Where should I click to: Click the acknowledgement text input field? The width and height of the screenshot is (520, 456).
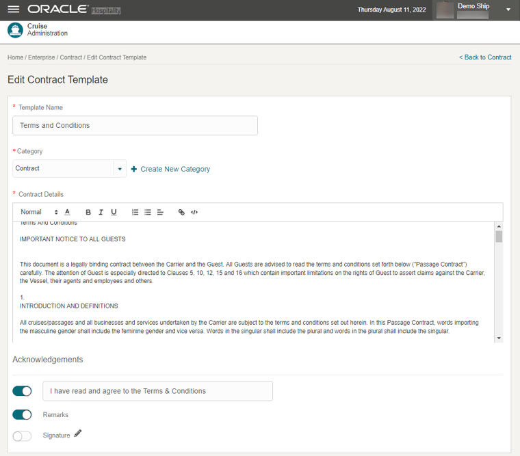pyautogui.click(x=157, y=391)
